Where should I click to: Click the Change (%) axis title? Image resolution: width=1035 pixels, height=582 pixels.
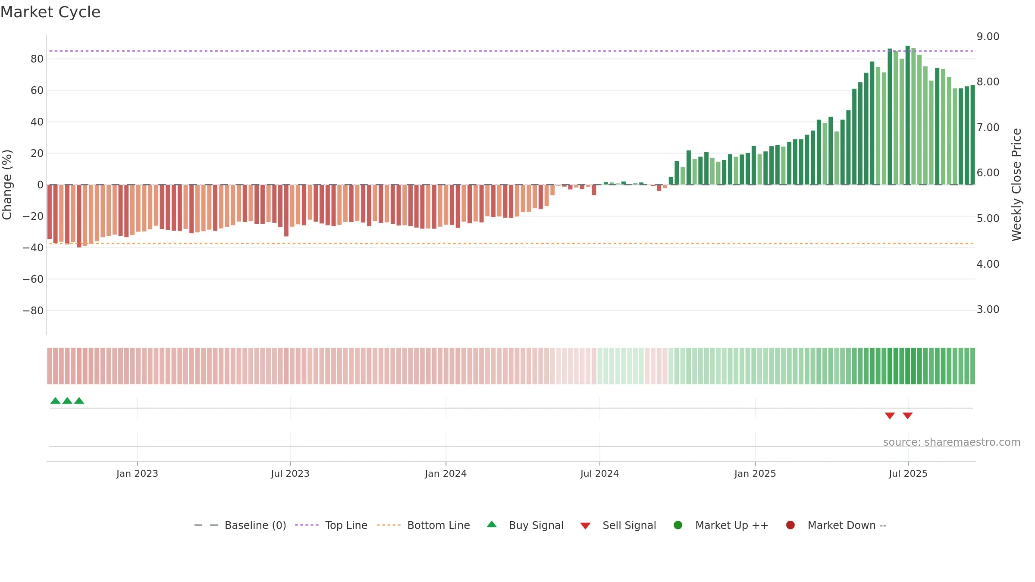[7, 185]
